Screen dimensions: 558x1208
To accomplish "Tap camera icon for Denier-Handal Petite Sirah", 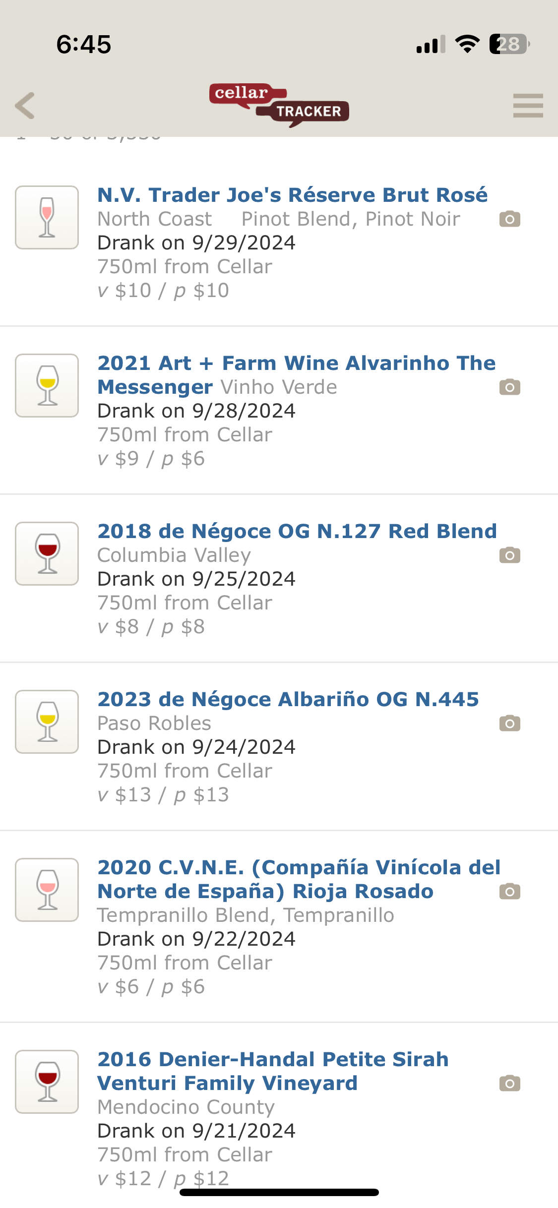I will [x=509, y=1083].
